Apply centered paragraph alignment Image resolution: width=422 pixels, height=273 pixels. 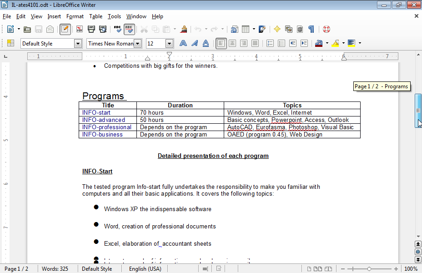pyautogui.click(x=232, y=43)
